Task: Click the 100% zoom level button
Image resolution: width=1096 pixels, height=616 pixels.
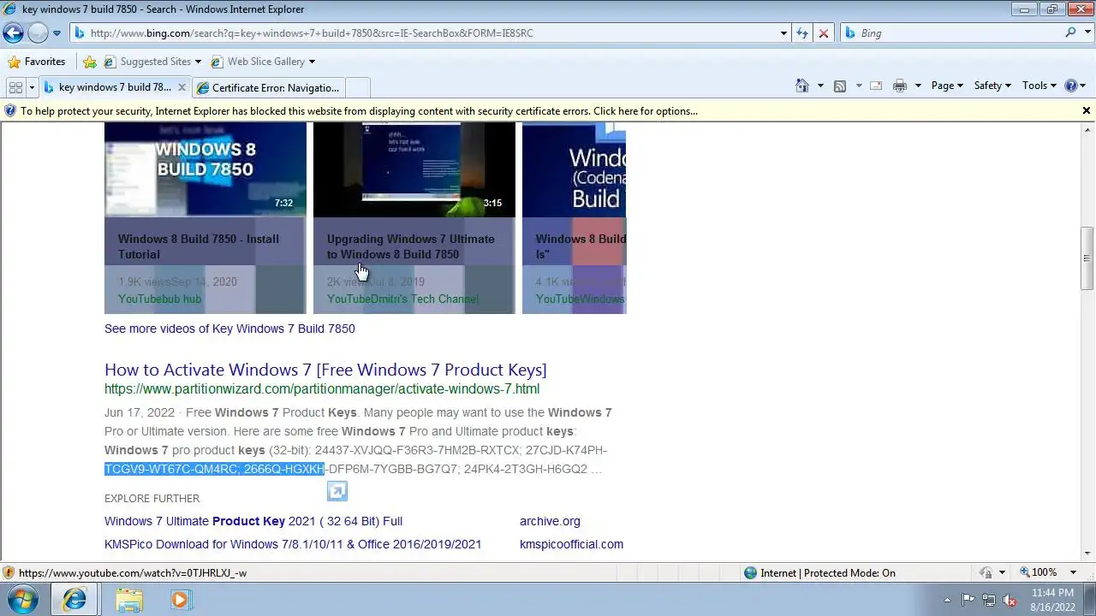Action: [x=1038, y=572]
